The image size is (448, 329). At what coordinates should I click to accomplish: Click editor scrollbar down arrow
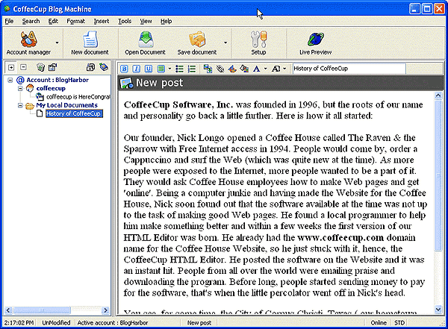(x=438, y=309)
